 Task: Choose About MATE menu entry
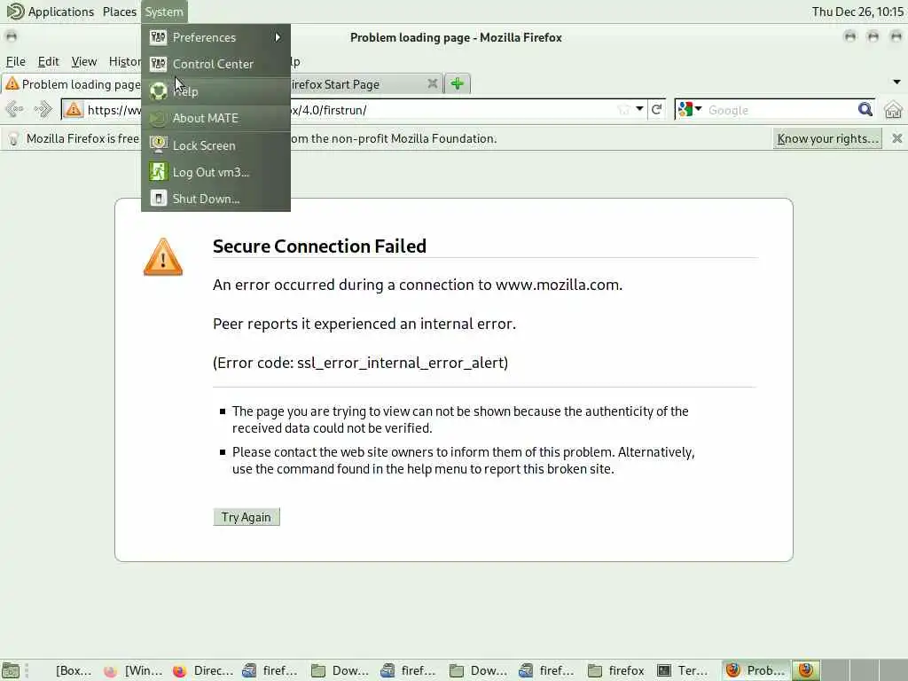tap(215, 118)
